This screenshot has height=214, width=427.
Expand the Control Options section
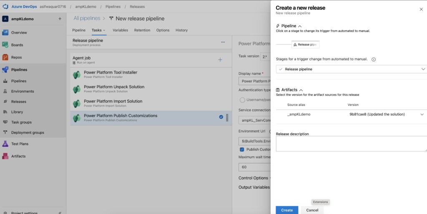click(254, 178)
